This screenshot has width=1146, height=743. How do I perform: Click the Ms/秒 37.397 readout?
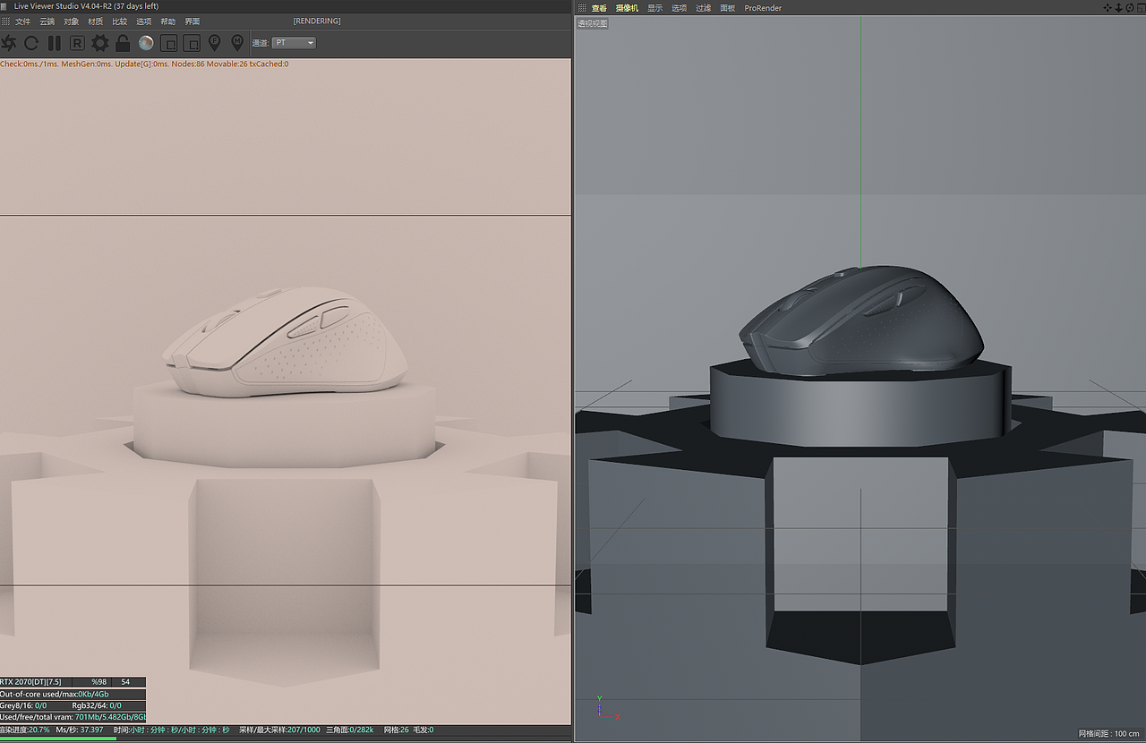point(79,730)
